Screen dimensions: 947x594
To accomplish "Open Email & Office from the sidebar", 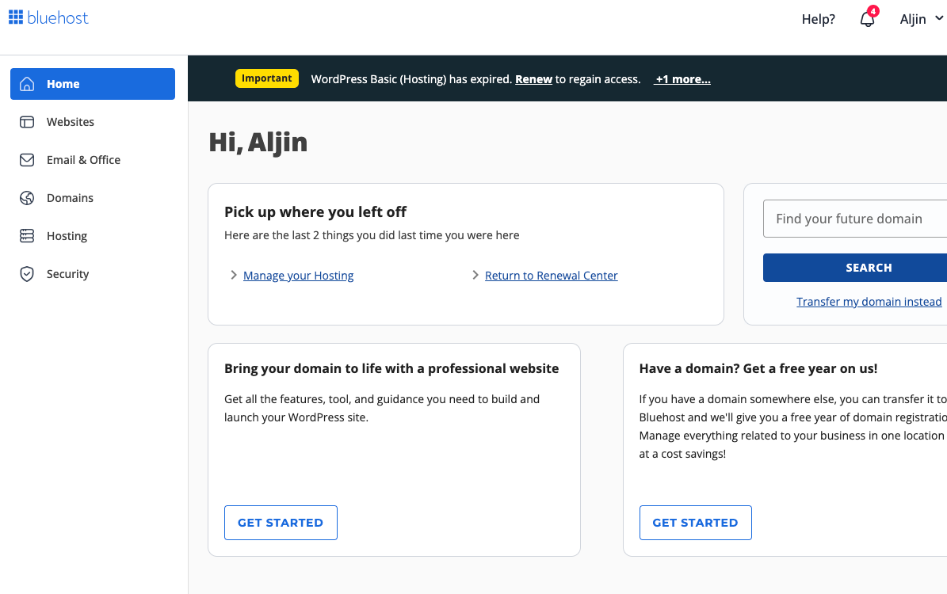I will [x=29, y=159].
